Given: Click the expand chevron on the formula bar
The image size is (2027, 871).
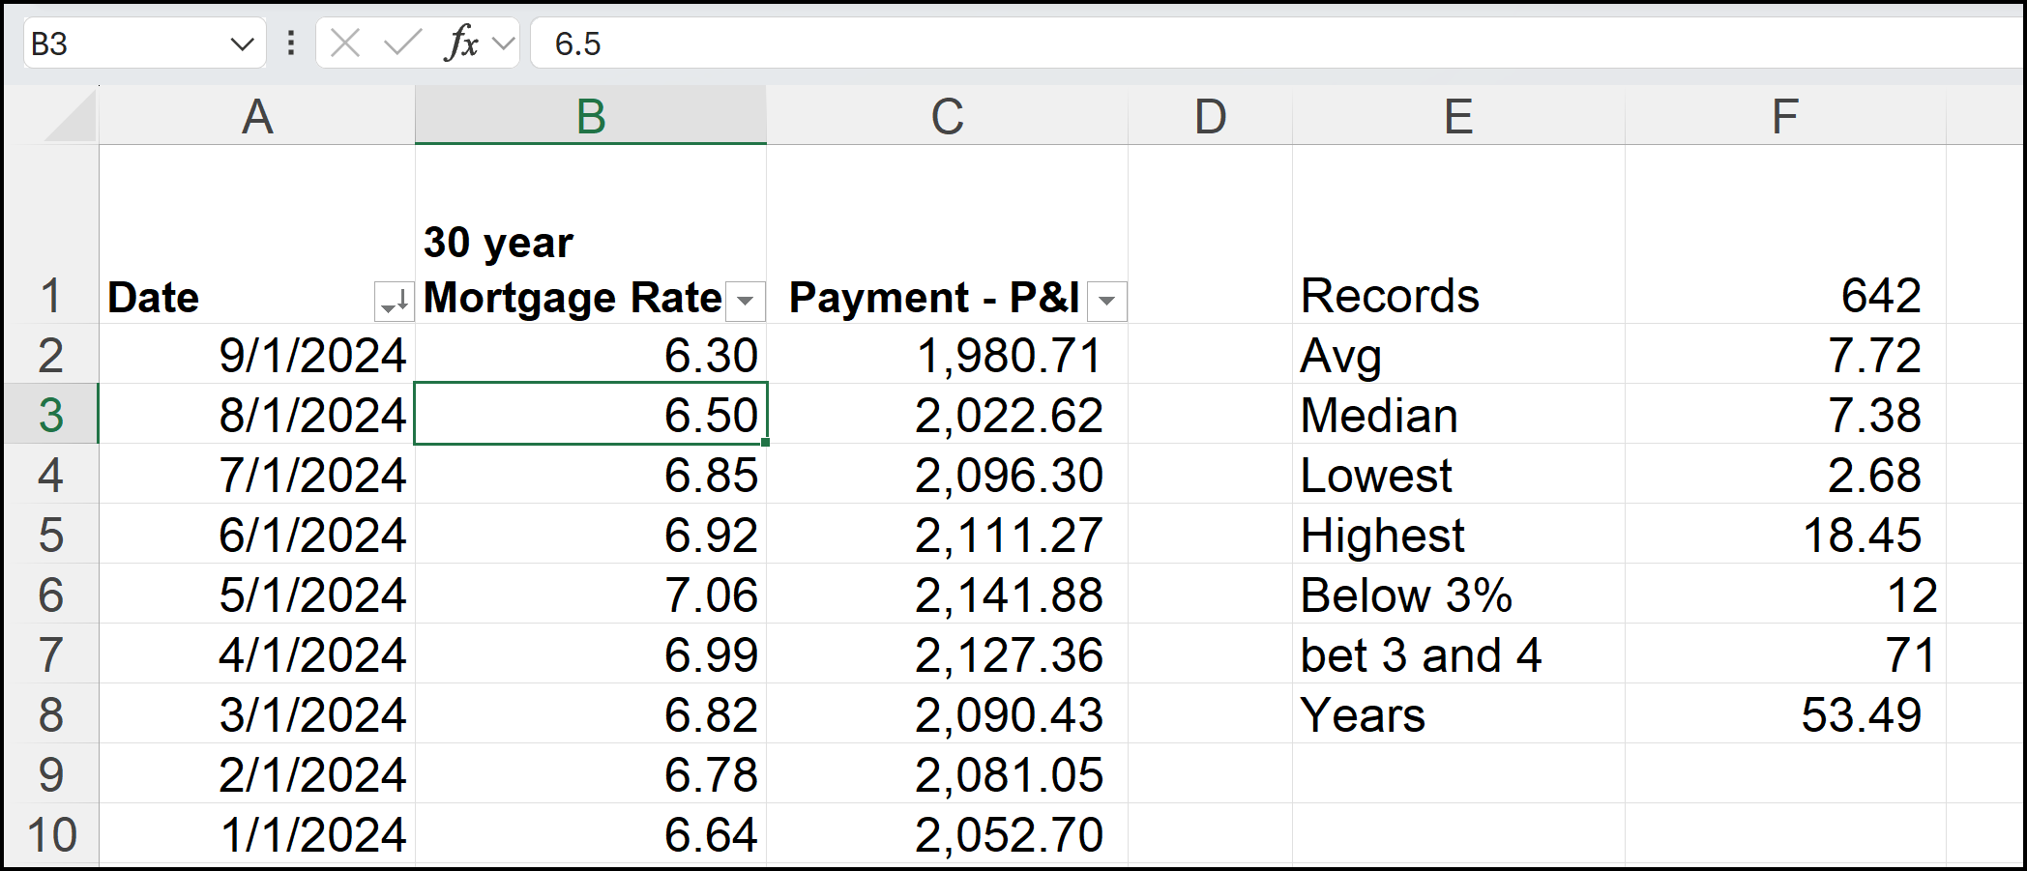Looking at the screenshot, I should pos(501,42).
